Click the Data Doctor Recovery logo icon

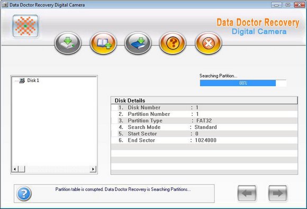tap(25, 26)
